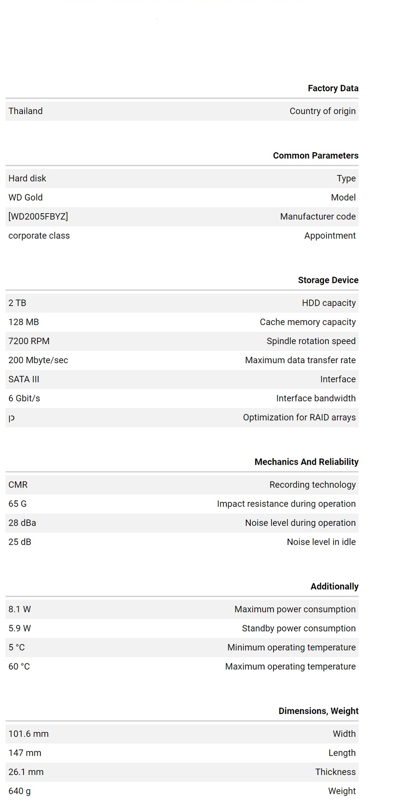The height and width of the screenshot is (812, 393).
Task: Click the 'Interface bandwidth' label
Action: point(316,399)
